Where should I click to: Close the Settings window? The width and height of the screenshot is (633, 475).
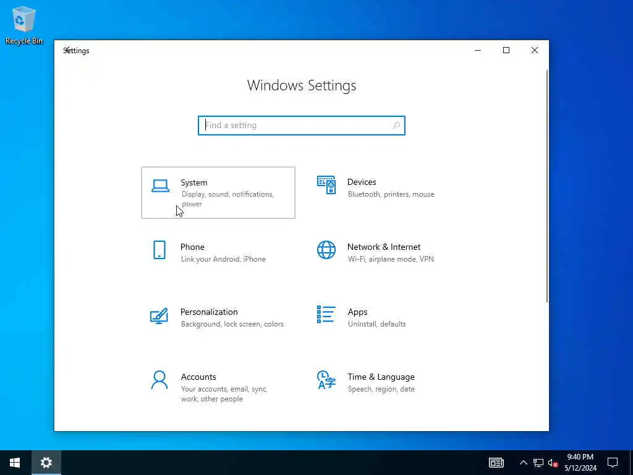535,50
